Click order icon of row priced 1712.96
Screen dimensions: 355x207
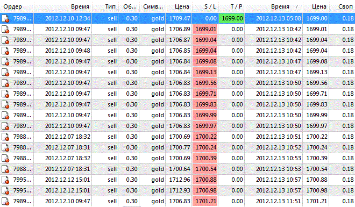point(5,180)
